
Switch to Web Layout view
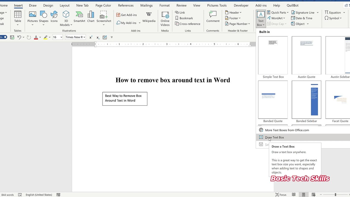coord(314,195)
